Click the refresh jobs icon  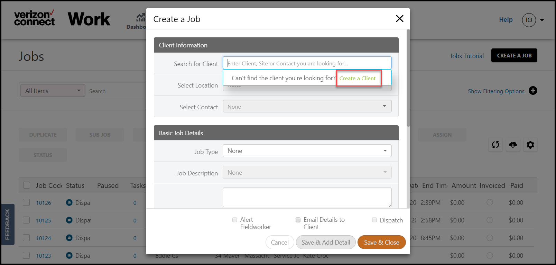click(x=495, y=145)
